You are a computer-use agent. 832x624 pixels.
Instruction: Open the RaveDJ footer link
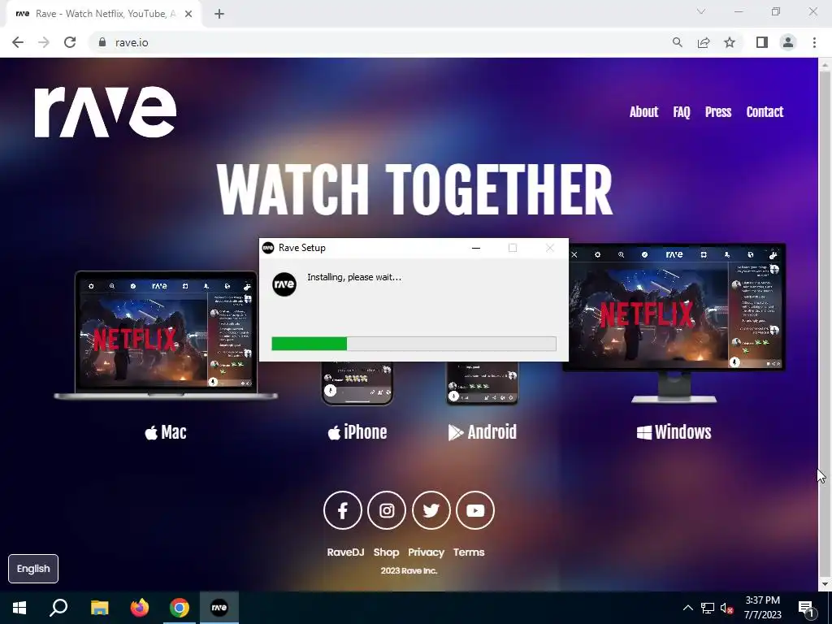click(345, 552)
